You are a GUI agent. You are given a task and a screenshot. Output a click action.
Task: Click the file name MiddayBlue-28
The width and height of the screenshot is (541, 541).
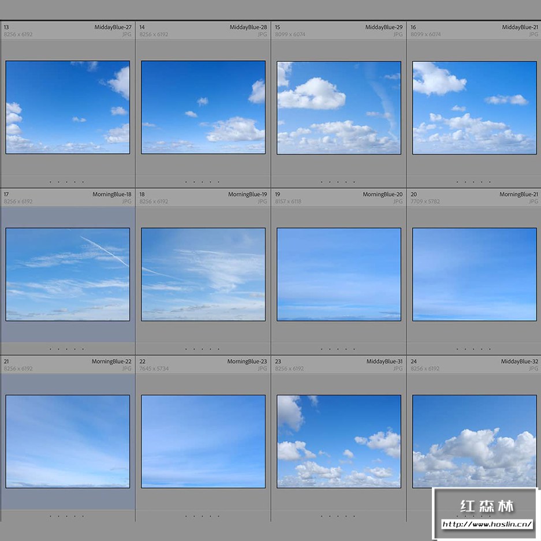[x=248, y=27]
